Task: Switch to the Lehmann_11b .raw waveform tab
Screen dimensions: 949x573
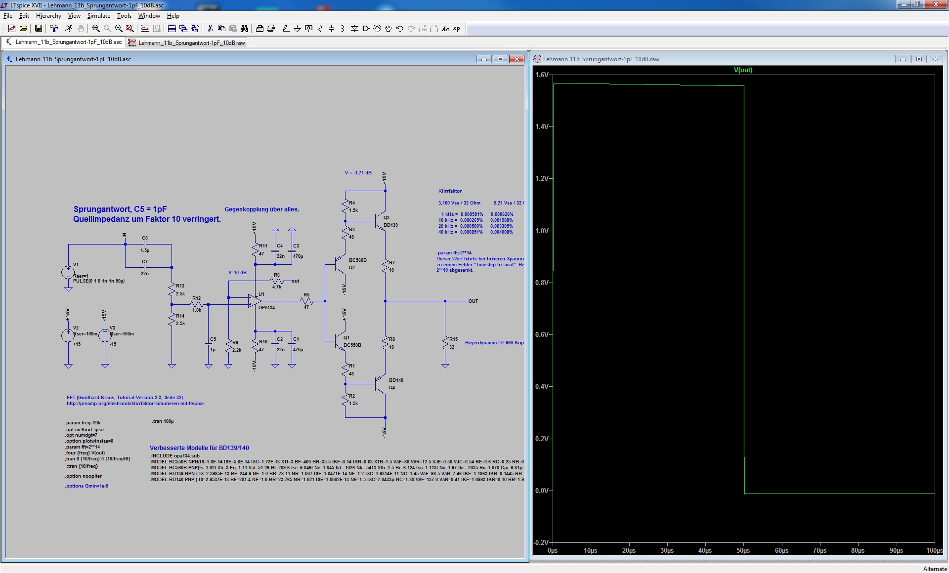Action: click(x=187, y=43)
